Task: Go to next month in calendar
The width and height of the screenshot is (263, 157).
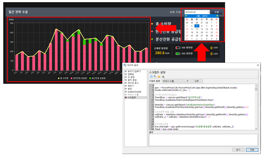Action: click(217, 16)
